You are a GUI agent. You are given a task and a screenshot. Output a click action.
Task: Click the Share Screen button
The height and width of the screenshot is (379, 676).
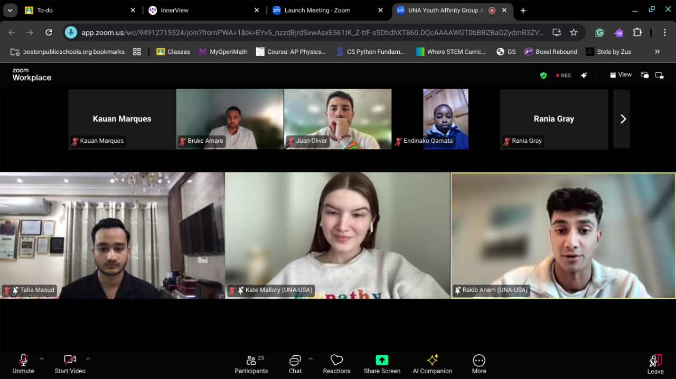pyautogui.click(x=382, y=364)
